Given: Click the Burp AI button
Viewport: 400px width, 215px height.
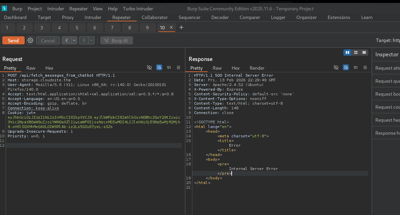Looking at the screenshot, I should [x=116, y=40].
